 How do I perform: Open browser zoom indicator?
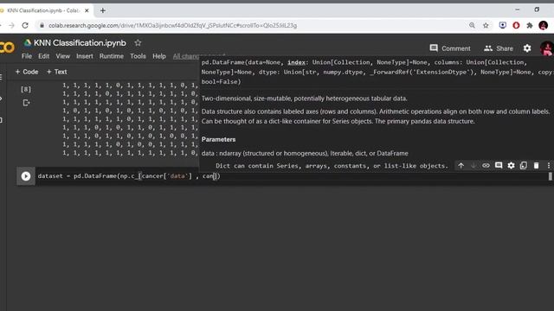(x=472, y=25)
